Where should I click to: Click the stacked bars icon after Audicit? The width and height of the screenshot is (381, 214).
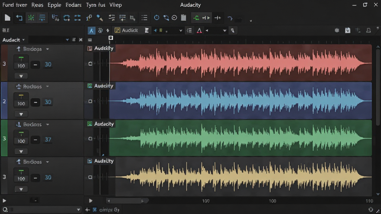tap(147, 30)
